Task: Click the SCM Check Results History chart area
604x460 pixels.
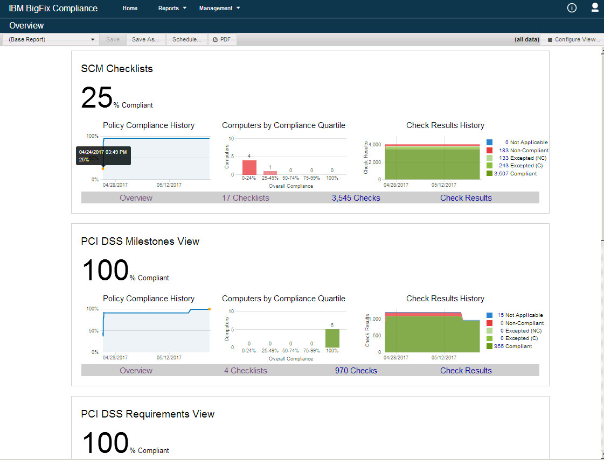Action: point(432,161)
